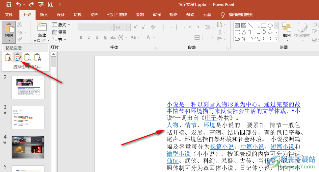Click the Save icon in the quick access toolbar

click(9, 5)
